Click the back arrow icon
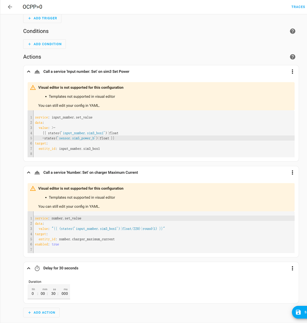 (x=10, y=7)
